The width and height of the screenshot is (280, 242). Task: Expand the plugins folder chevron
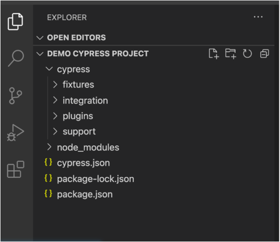coord(55,116)
